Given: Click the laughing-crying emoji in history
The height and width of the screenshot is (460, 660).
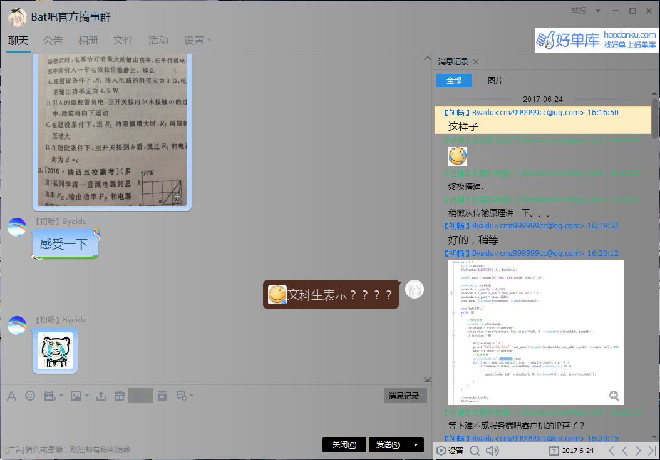Looking at the screenshot, I should [458, 156].
